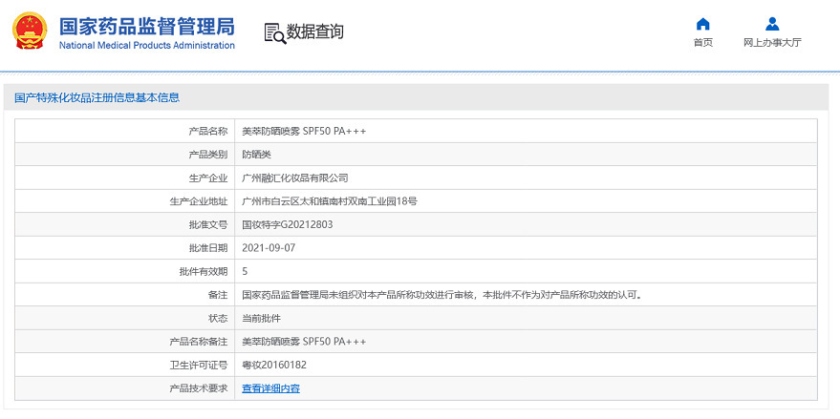Viewport: 840px width, 419px height.
Task: Click the 产品名称备注 label
Action: [199, 342]
